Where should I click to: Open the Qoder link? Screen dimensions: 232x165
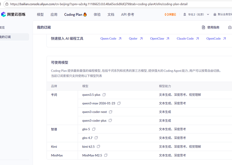click(136, 39)
